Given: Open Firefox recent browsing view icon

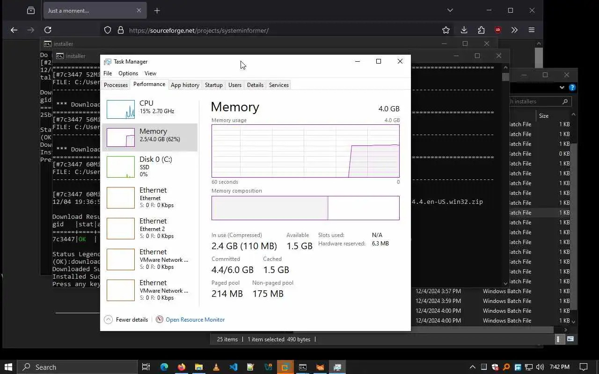Looking at the screenshot, I should [31, 10].
